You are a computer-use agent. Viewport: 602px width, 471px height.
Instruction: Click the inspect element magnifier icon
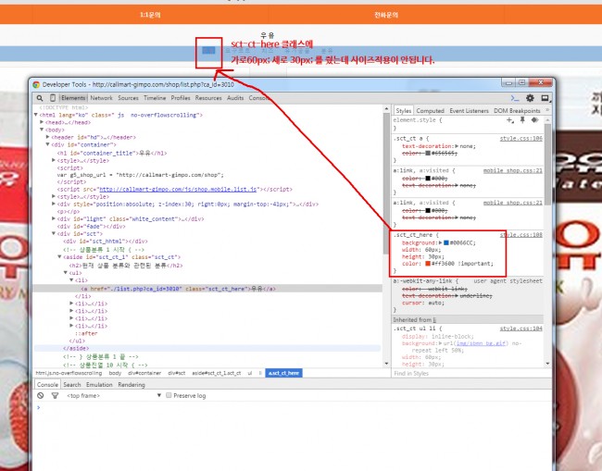[40, 98]
